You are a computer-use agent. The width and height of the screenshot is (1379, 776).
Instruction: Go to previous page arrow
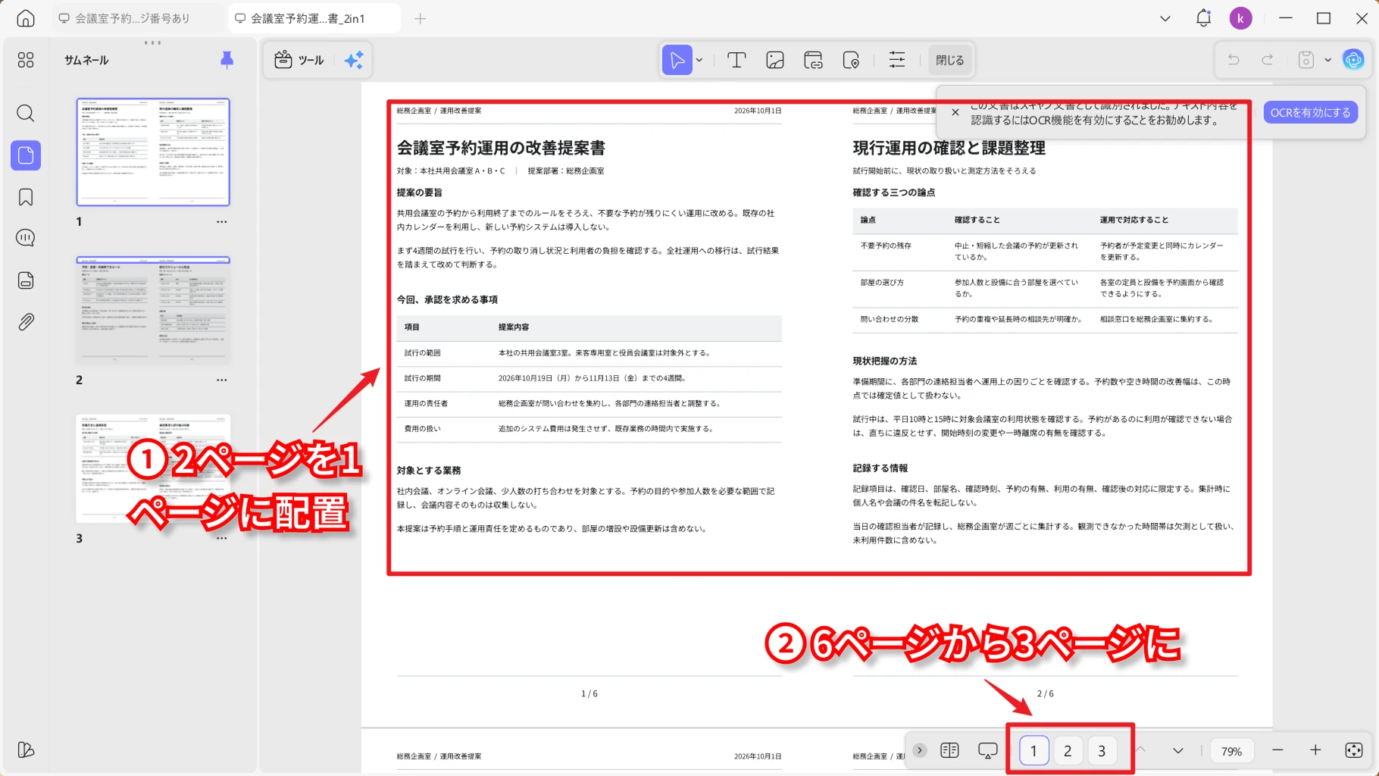coord(1140,750)
